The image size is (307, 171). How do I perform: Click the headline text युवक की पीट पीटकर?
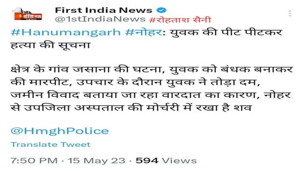[226, 32]
